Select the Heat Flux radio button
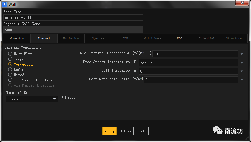The image size is (251, 142). tap(10, 54)
